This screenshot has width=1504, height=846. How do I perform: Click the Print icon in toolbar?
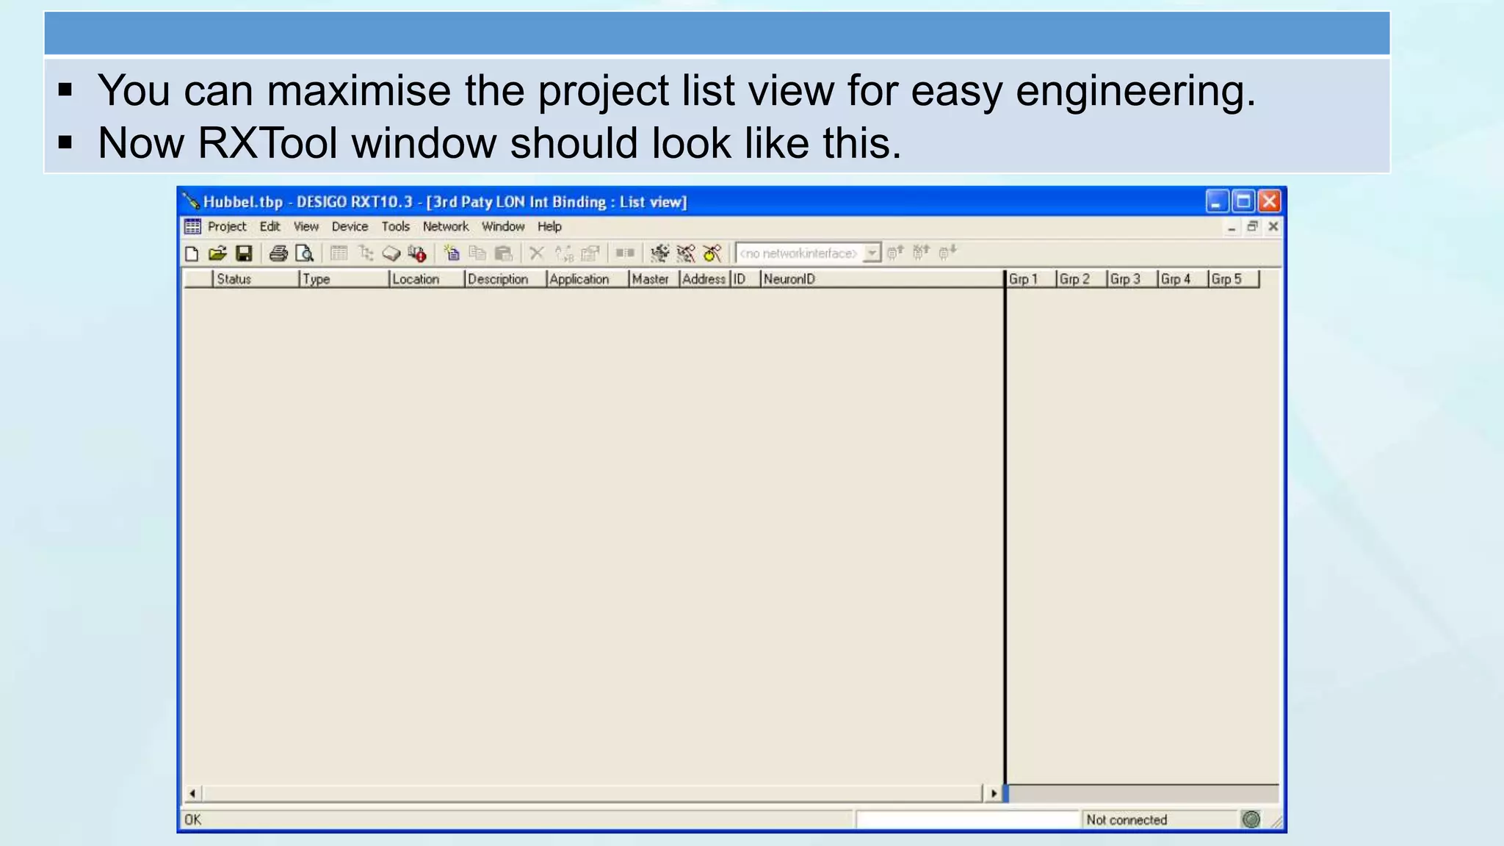[x=278, y=254]
